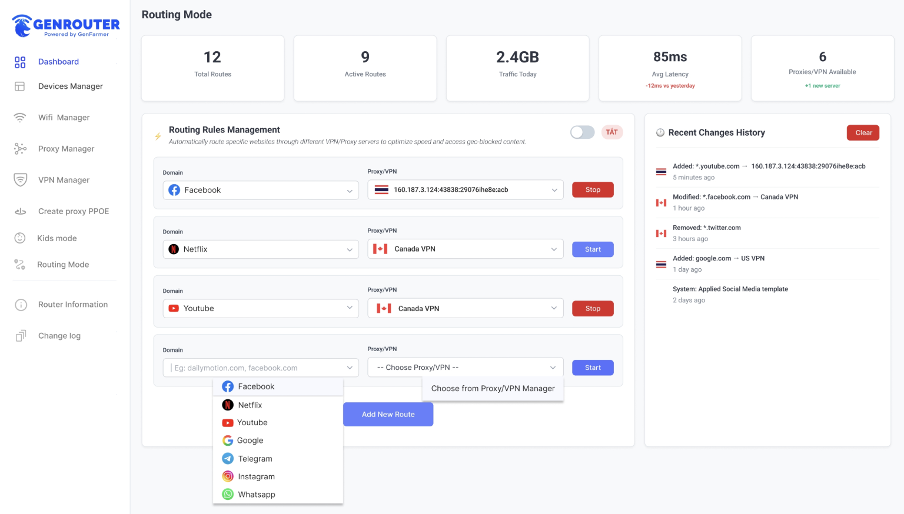Image resolution: width=904 pixels, height=514 pixels.
Task: Open Dashboard in the sidebar
Action: coord(58,62)
